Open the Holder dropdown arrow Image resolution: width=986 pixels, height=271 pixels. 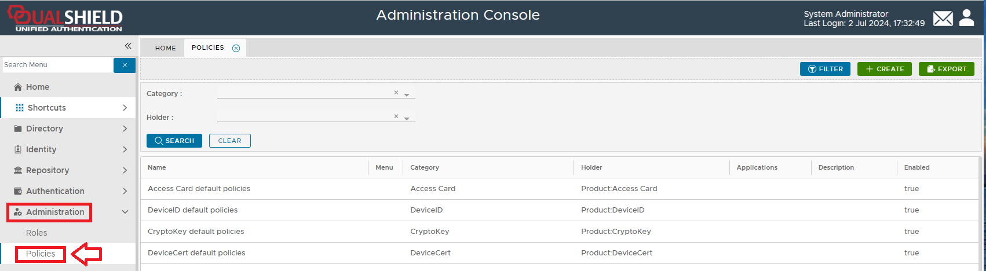point(407,119)
